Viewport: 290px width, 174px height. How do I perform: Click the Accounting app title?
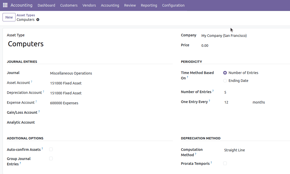(21, 5)
